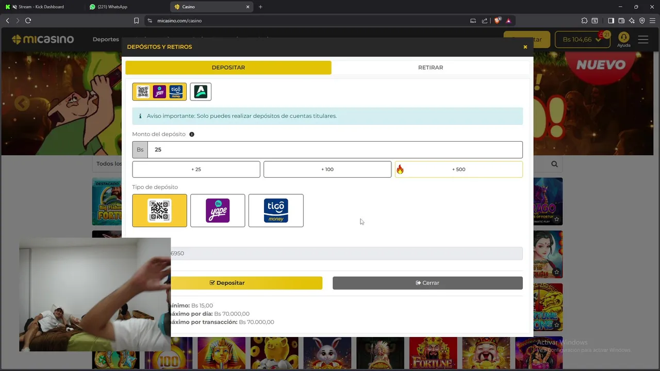This screenshot has height=371, width=660.
Task: Open the hamburger menu on micasino
Action: [643, 40]
